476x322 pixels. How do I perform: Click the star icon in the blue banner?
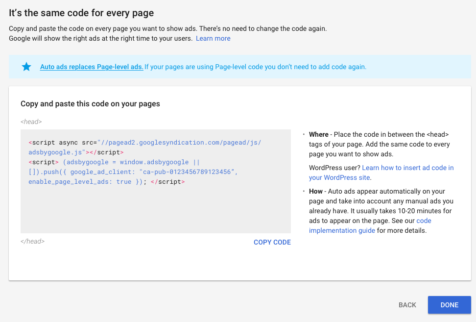tap(26, 67)
